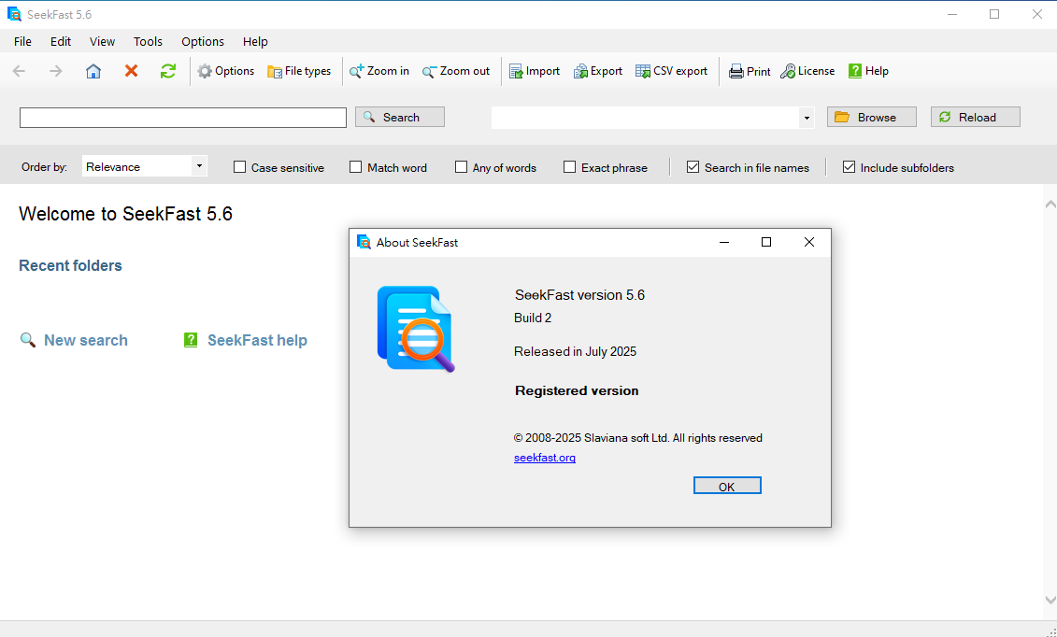This screenshot has width=1057, height=637.
Task: Enable the Any of words checkbox
Action: [461, 167]
